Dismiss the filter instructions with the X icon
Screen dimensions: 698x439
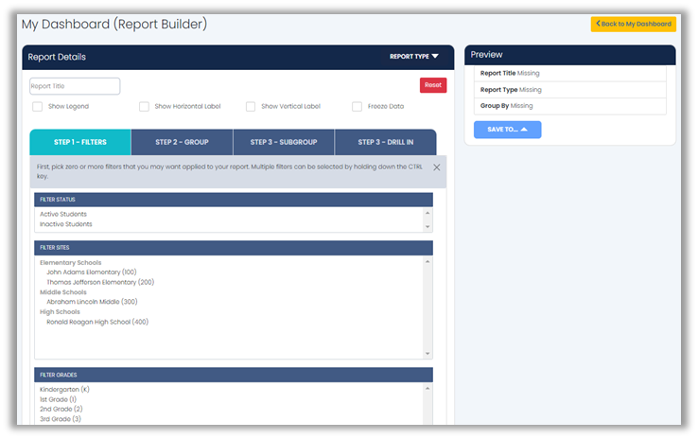click(x=436, y=167)
